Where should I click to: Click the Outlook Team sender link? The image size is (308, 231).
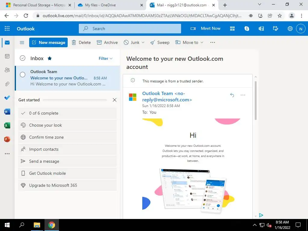tap(167, 97)
